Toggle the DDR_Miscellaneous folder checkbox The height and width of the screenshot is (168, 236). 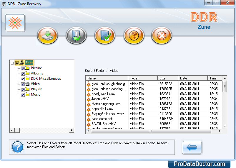23,79
